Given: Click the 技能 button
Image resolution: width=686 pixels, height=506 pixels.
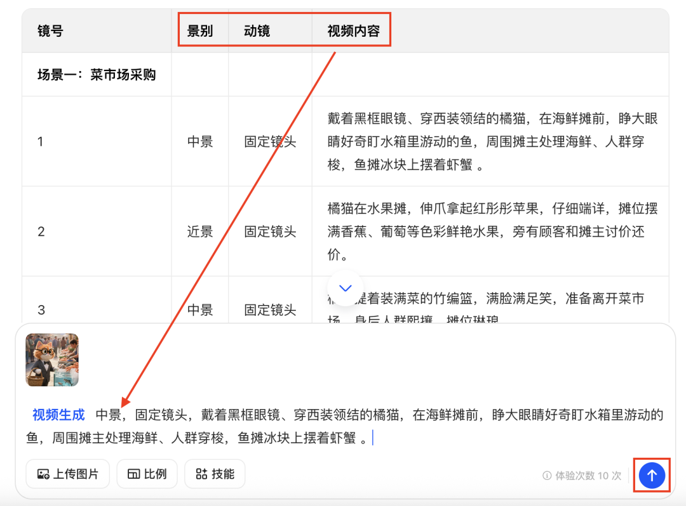Looking at the screenshot, I should [x=215, y=474].
